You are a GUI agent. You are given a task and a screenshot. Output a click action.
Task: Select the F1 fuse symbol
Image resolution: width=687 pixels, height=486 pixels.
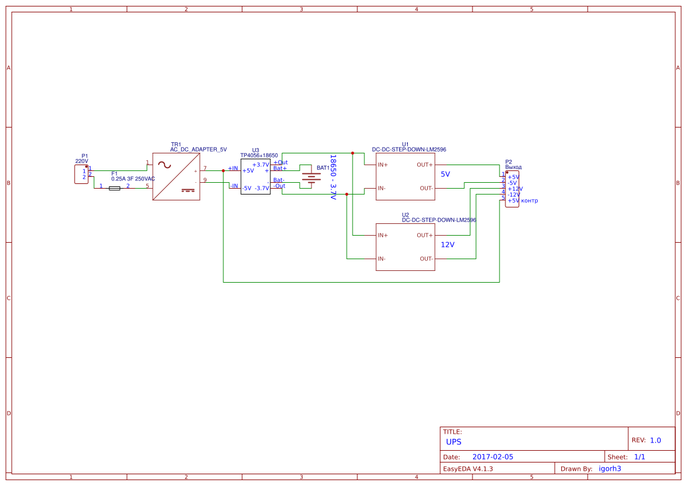tap(115, 187)
